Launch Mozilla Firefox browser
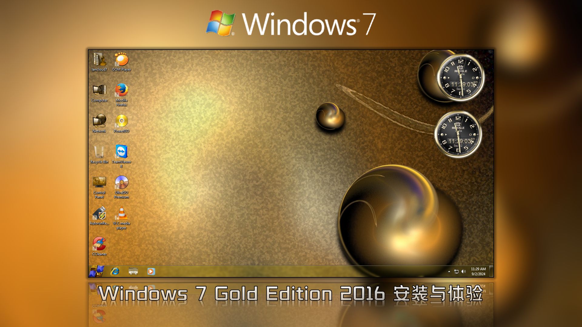The width and height of the screenshot is (582, 327). 122,91
